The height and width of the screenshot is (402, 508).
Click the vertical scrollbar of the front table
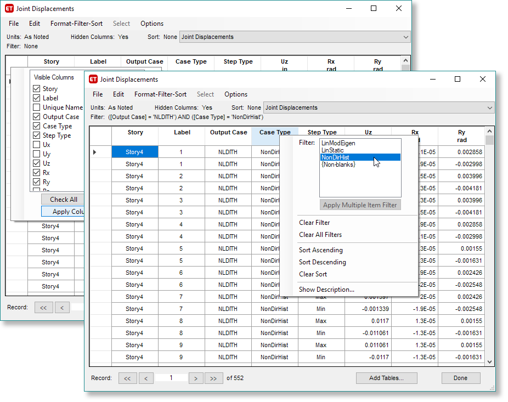click(x=490, y=247)
